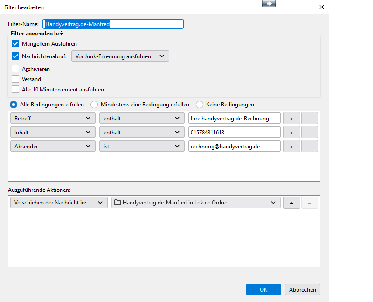
Task: Enable the Versand checkbox
Action: coord(15,79)
